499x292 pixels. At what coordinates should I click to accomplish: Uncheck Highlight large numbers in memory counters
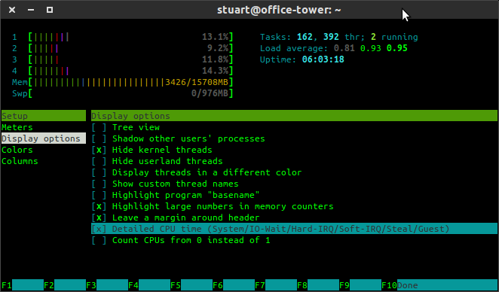pos(99,206)
